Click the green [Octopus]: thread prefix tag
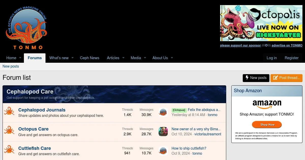 pyautogui.click(x=179, y=110)
